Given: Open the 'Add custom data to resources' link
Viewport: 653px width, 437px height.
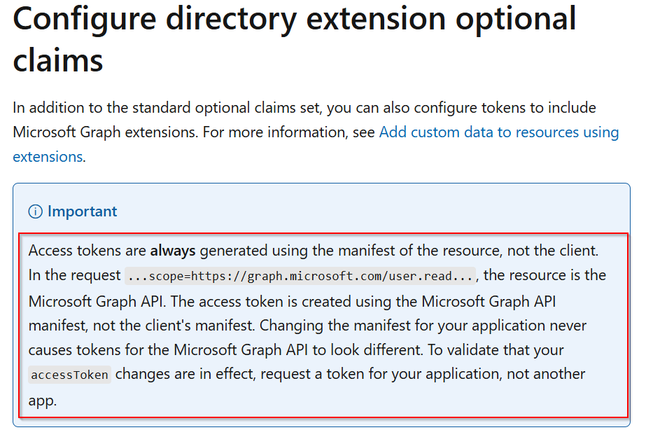Looking at the screenshot, I should [498, 132].
